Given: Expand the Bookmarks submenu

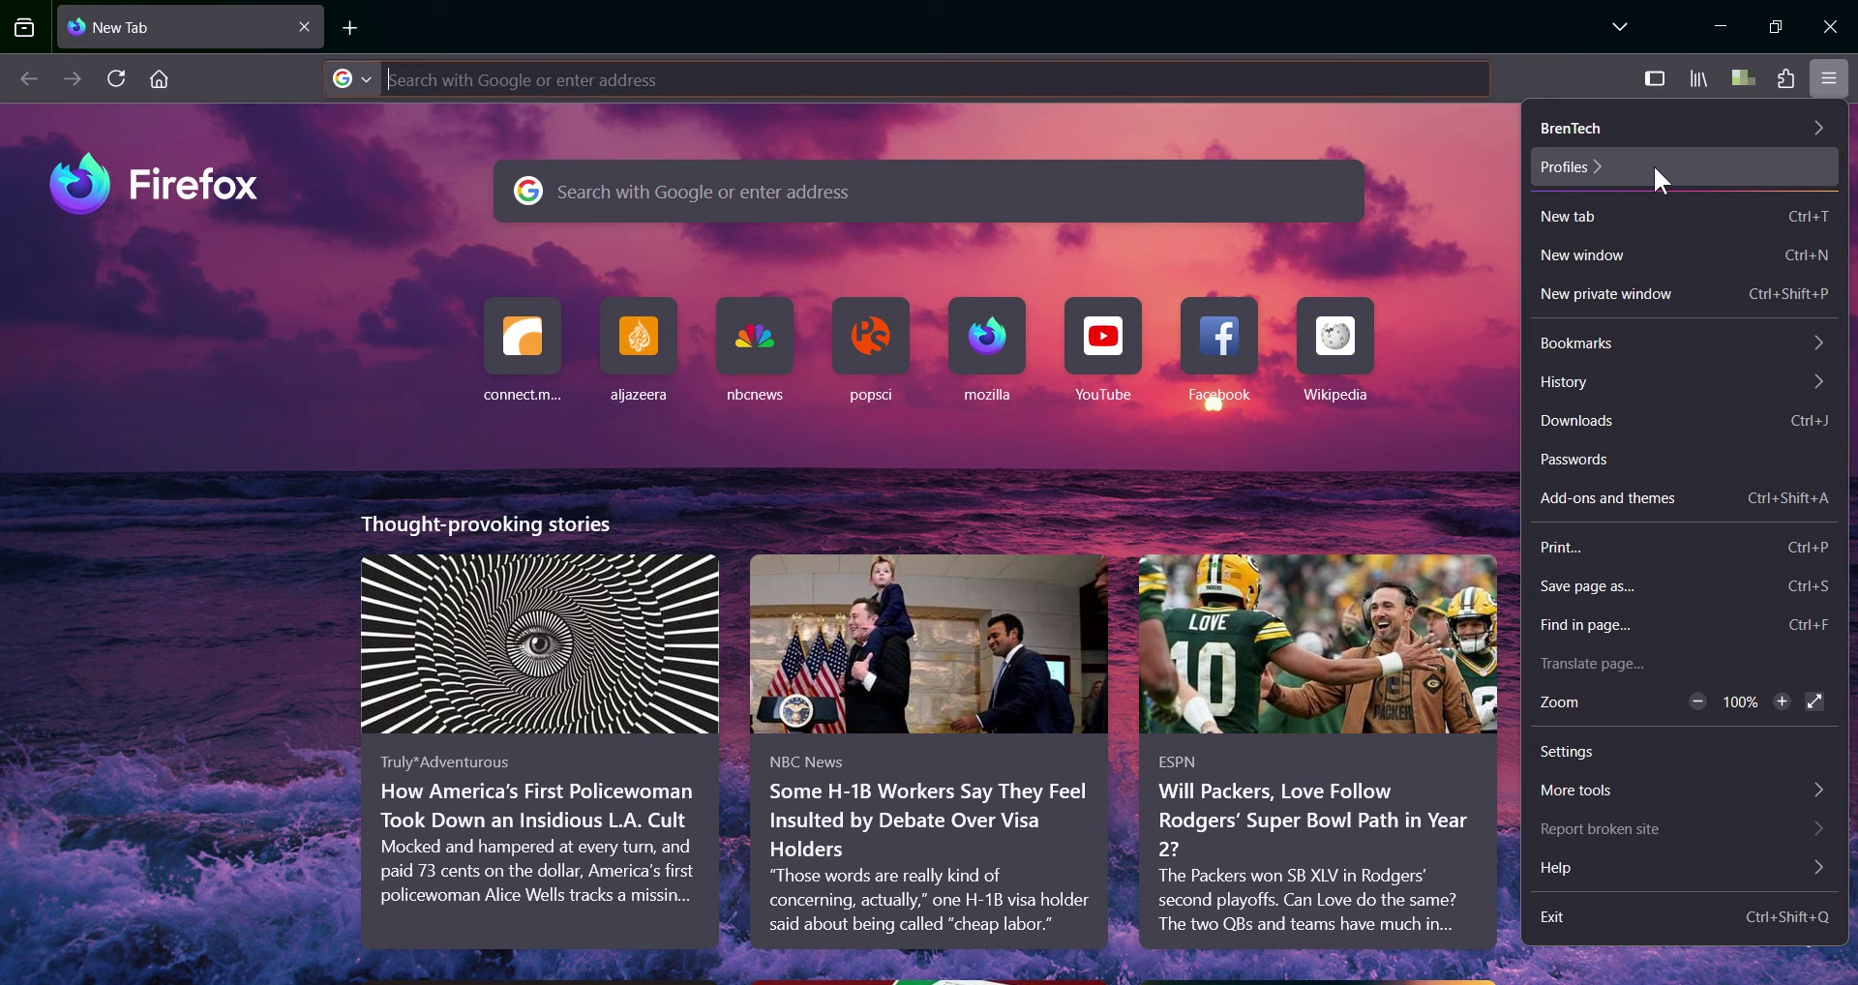Looking at the screenshot, I should point(1684,343).
